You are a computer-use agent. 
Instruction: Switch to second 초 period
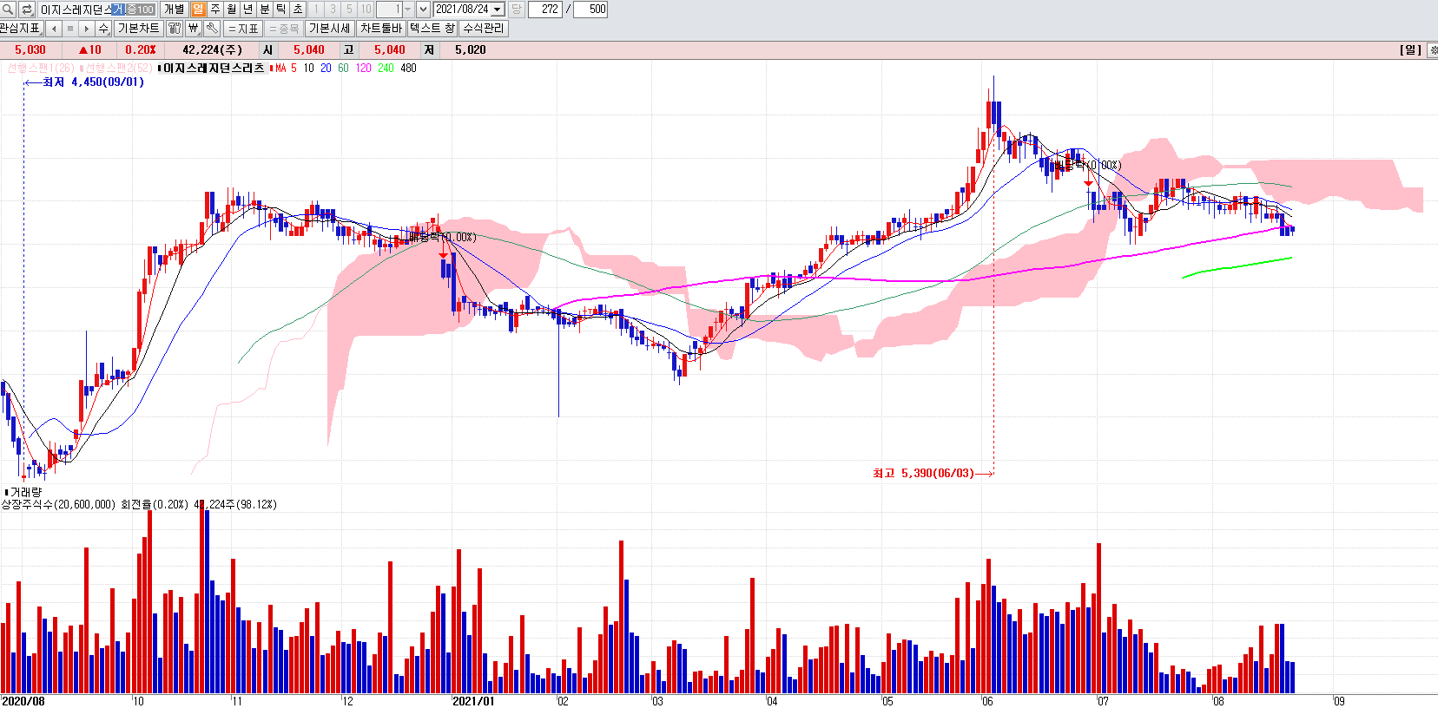coord(297,9)
